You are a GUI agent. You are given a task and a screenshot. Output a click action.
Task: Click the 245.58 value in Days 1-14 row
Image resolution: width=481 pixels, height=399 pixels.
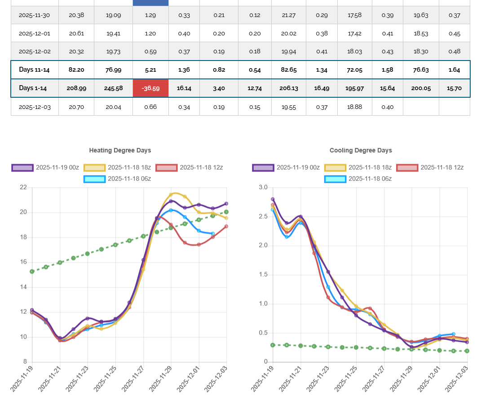pyautogui.click(x=113, y=88)
